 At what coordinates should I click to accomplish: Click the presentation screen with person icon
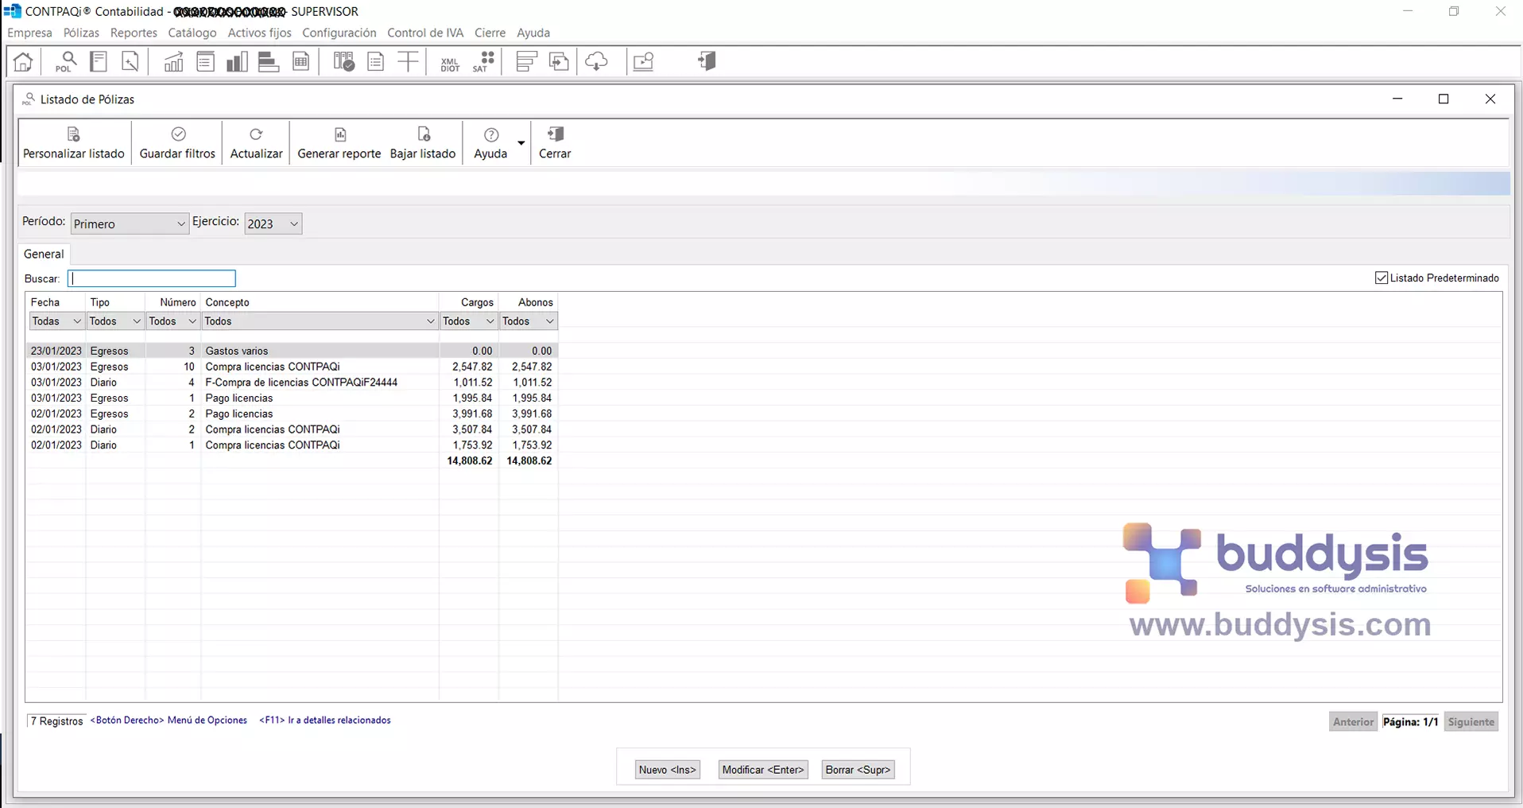point(644,61)
